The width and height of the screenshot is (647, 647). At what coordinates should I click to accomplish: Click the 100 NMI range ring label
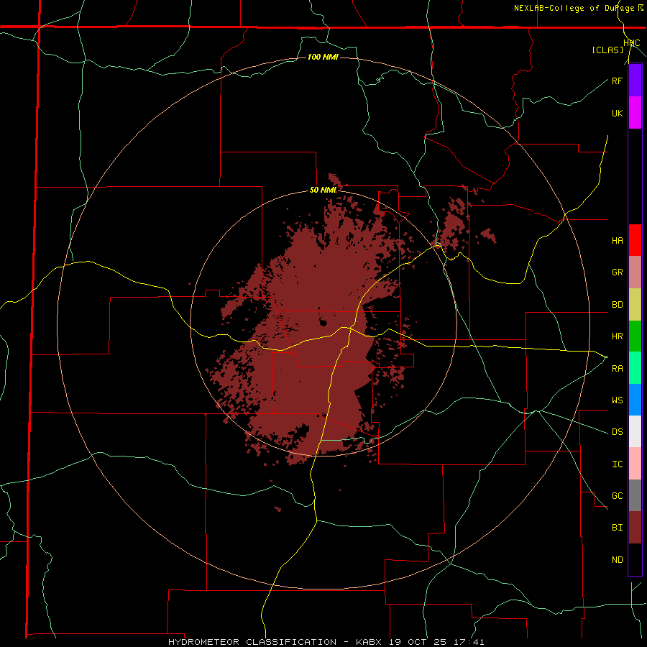(x=323, y=57)
